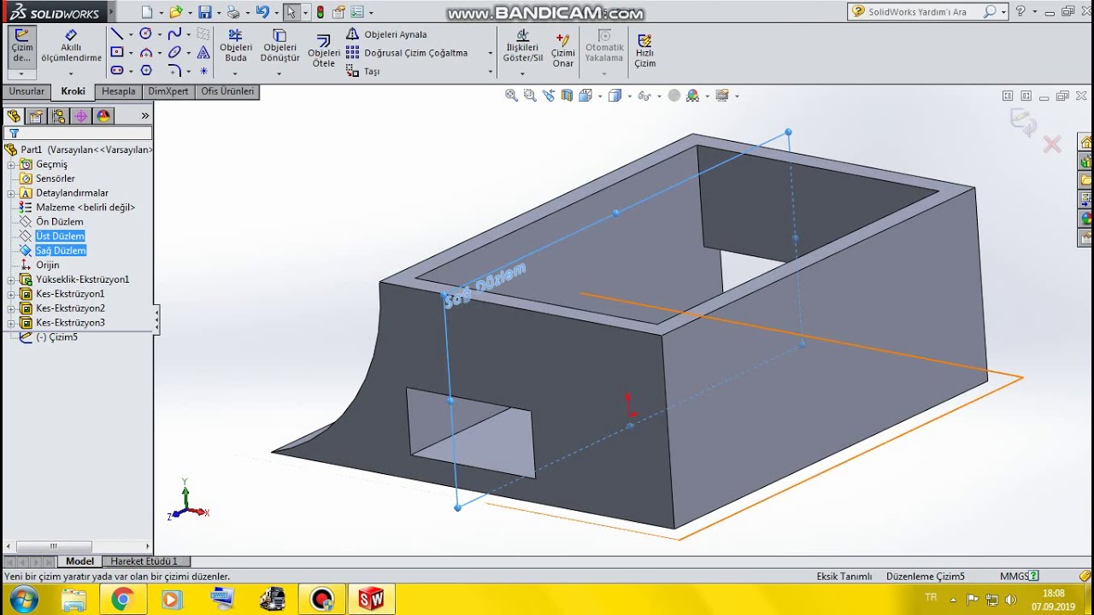
Task: Select Ön Düzlem in the feature tree
Action: tap(59, 222)
